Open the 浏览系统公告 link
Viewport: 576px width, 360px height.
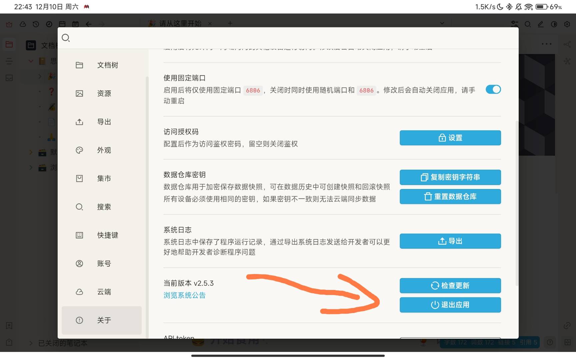(184, 295)
